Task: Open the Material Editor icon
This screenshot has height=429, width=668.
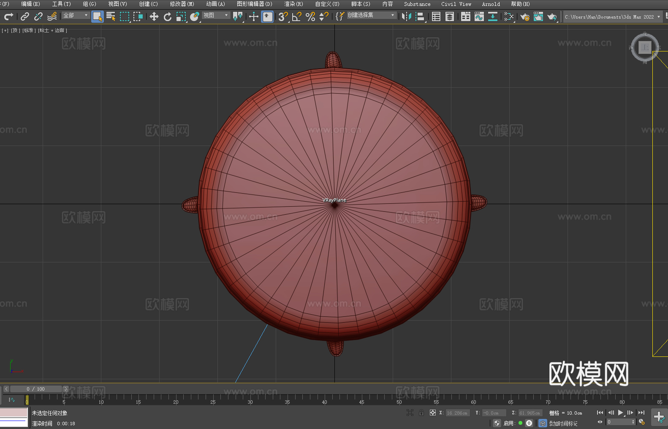Action: point(509,16)
